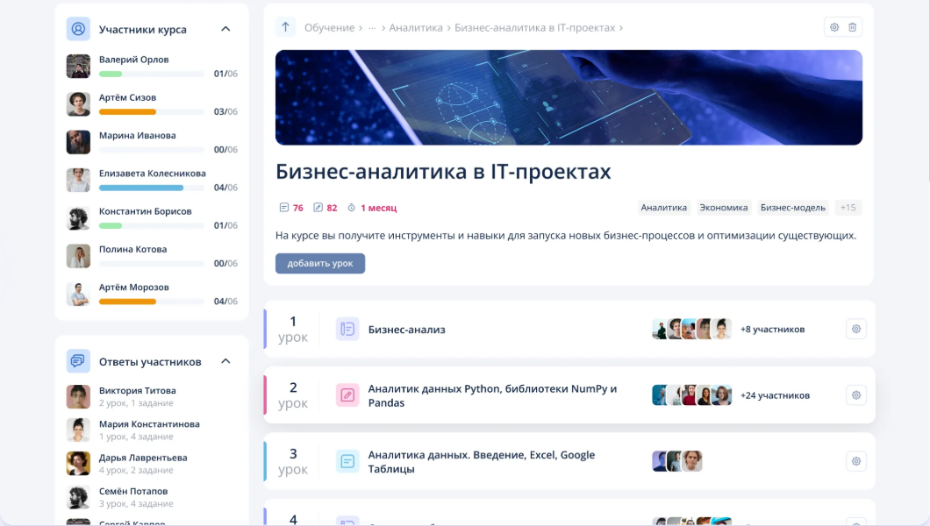Open the course settings gear near the breadcrumb
The height and width of the screenshot is (526, 930).
click(x=833, y=27)
